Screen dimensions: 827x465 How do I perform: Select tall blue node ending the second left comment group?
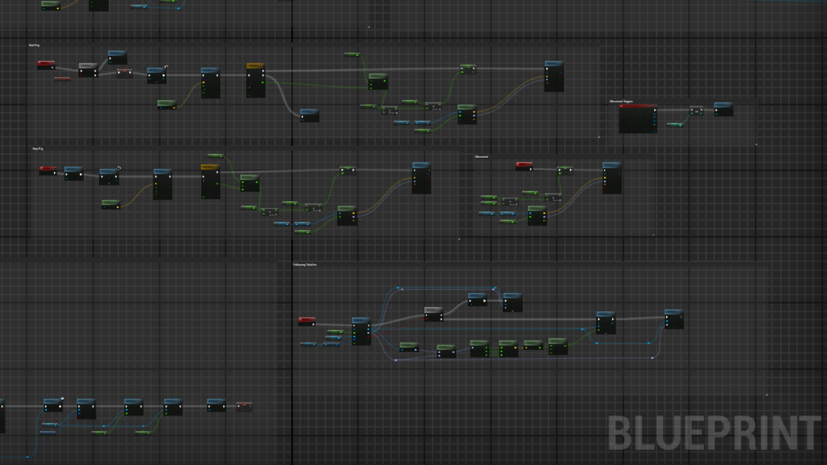coord(422,178)
